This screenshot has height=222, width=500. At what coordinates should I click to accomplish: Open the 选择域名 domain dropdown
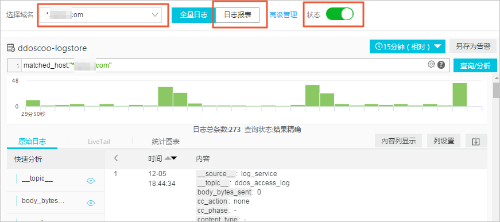pos(101,15)
